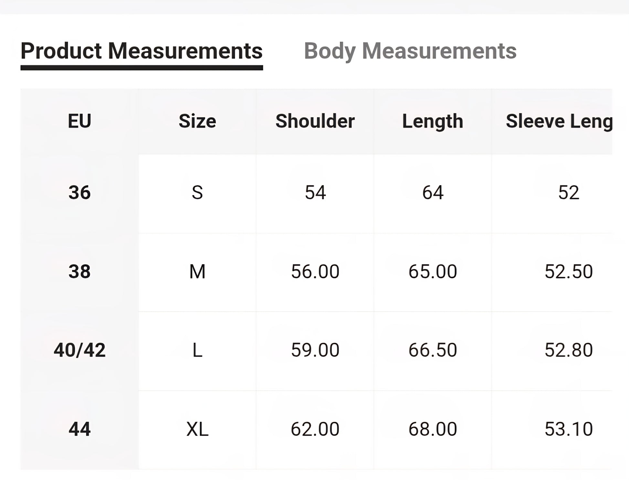Click the size M cell
Viewport: 629px width, 481px height.
coord(197,271)
